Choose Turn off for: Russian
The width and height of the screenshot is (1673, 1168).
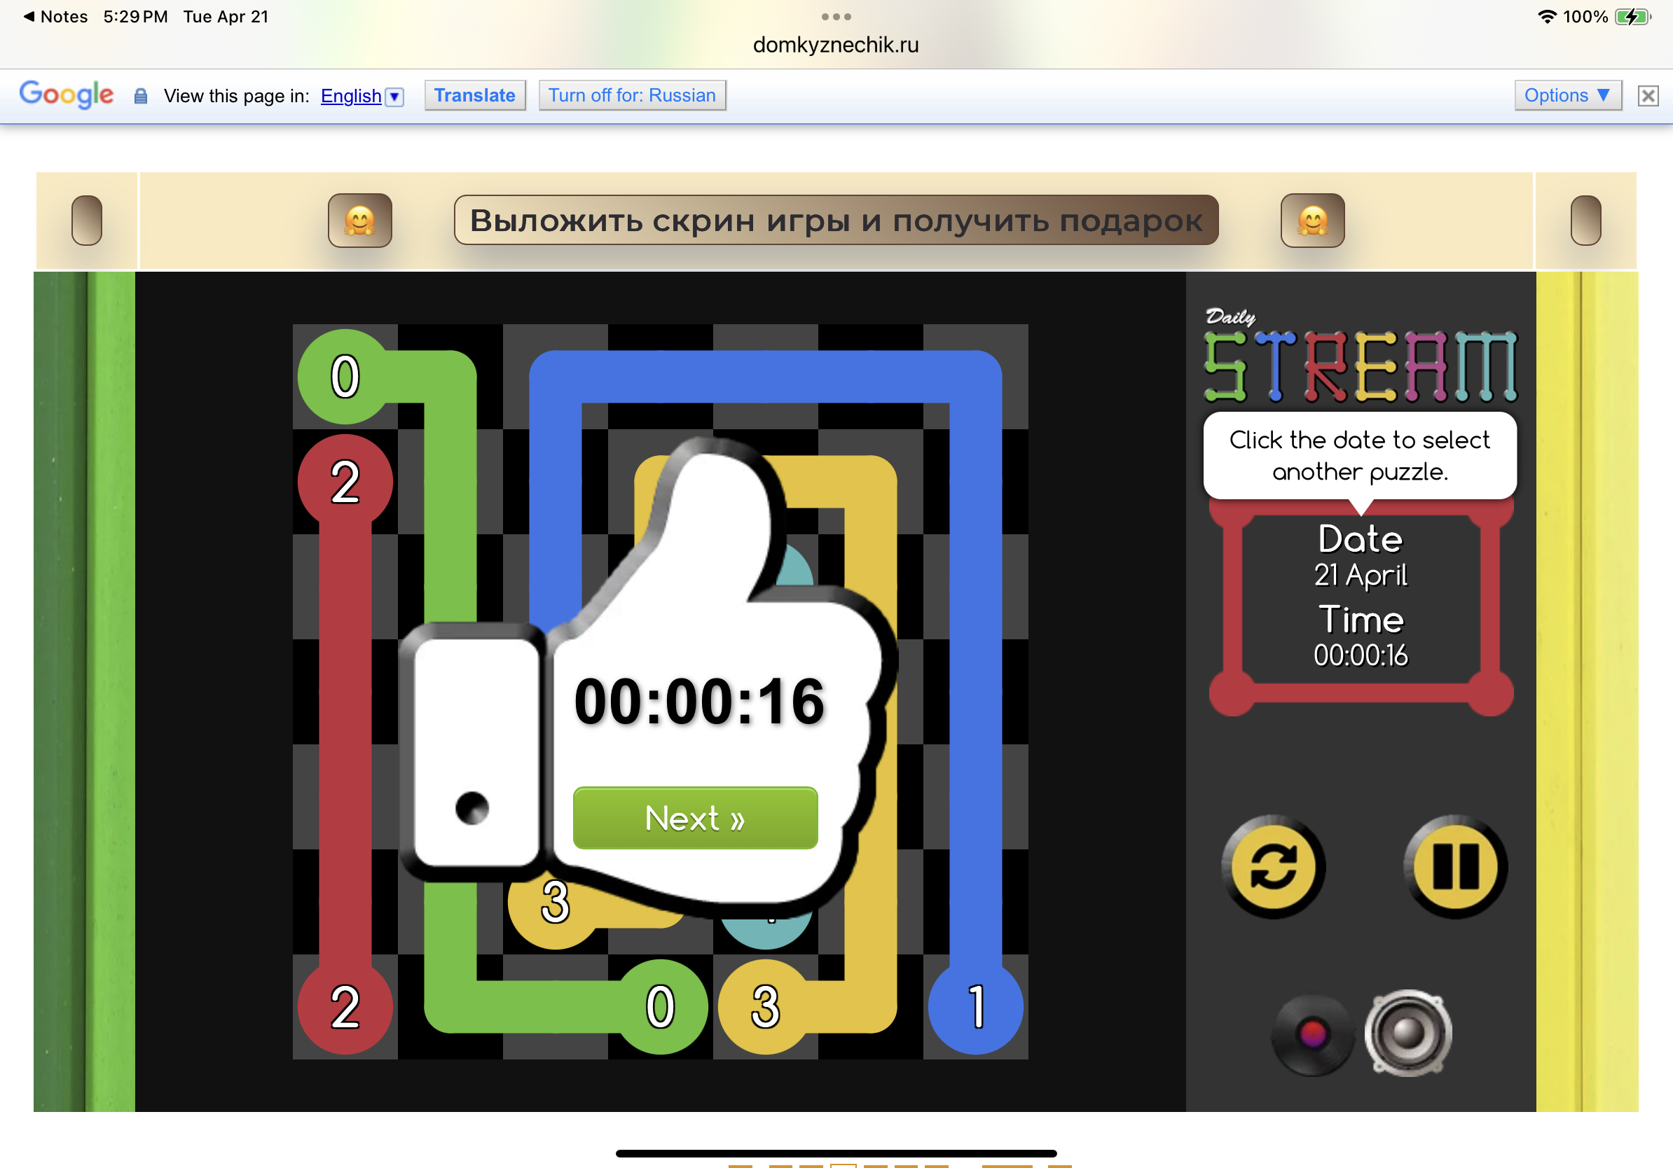[632, 95]
